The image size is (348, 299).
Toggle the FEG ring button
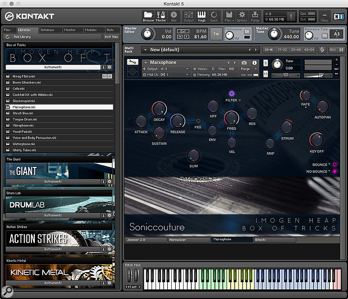pyautogui.click(x=198, y=121)
